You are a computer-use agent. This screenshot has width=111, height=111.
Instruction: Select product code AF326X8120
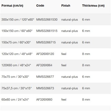tap(45, 54)
